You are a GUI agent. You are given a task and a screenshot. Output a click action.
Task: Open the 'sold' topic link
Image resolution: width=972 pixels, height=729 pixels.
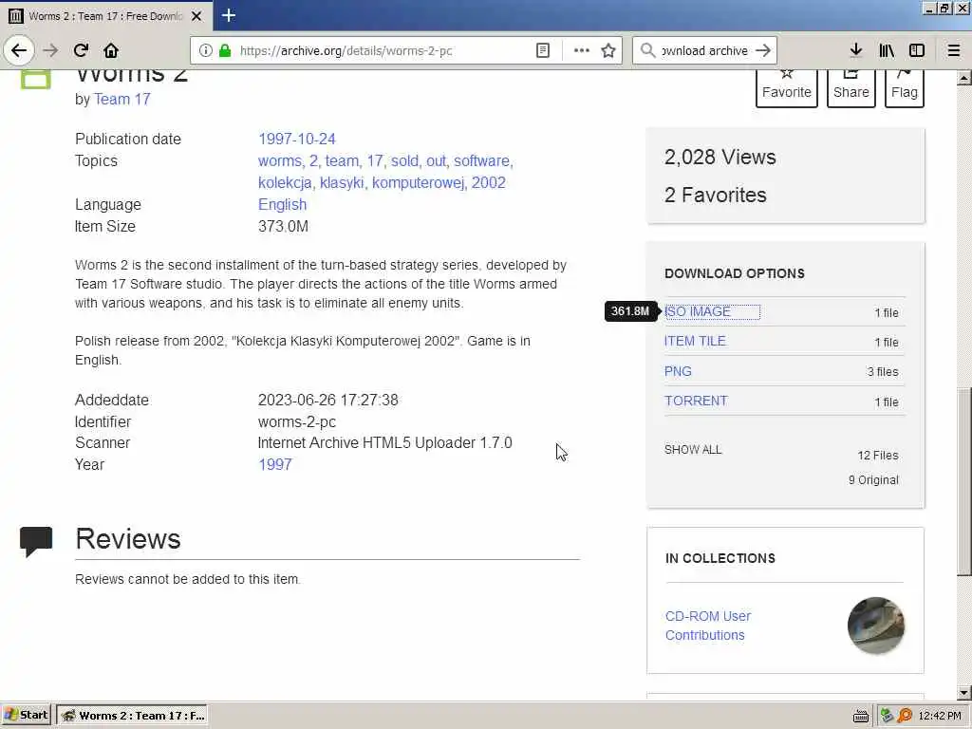[404, 160]
